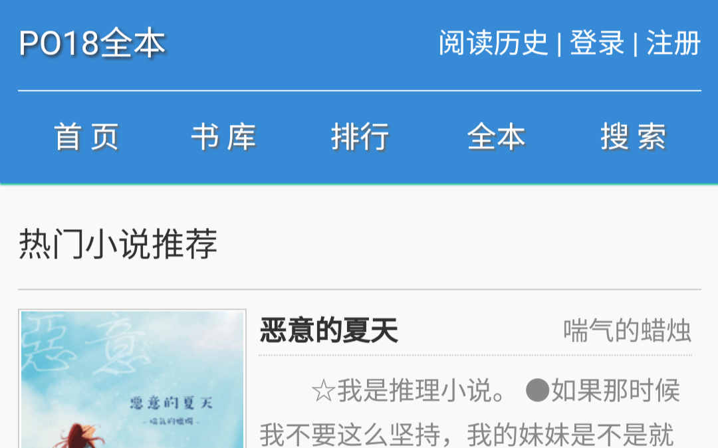Switch to the 排行 rankings tab
Viewport: 718px width, 448px height.
(360, 137)
